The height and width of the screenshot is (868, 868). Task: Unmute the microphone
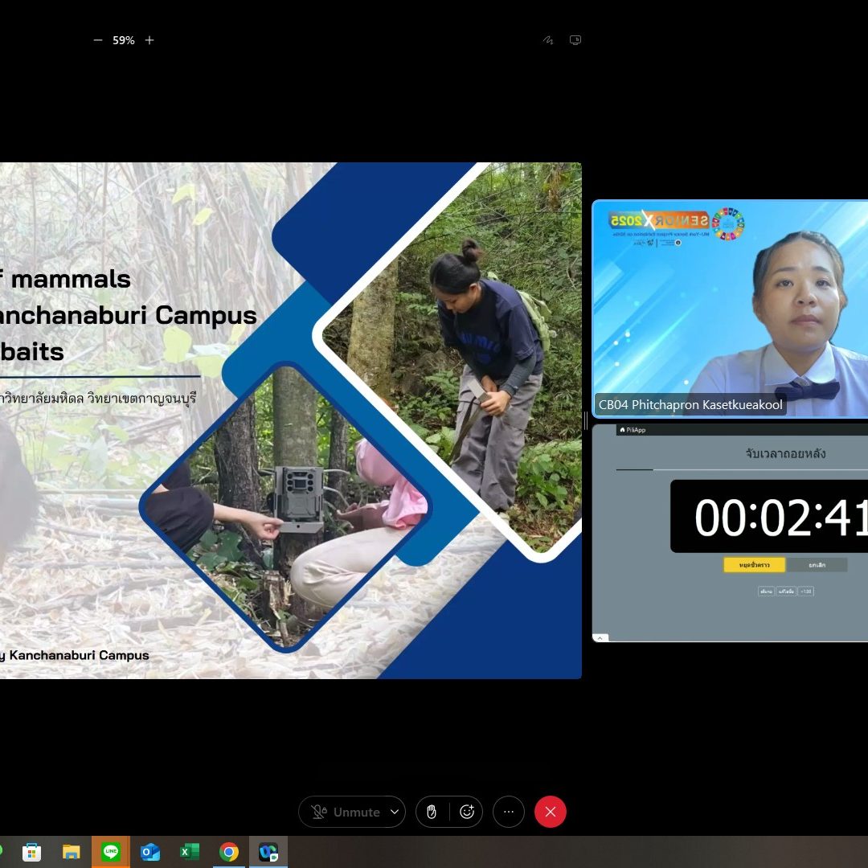click(x=346, y=812)
